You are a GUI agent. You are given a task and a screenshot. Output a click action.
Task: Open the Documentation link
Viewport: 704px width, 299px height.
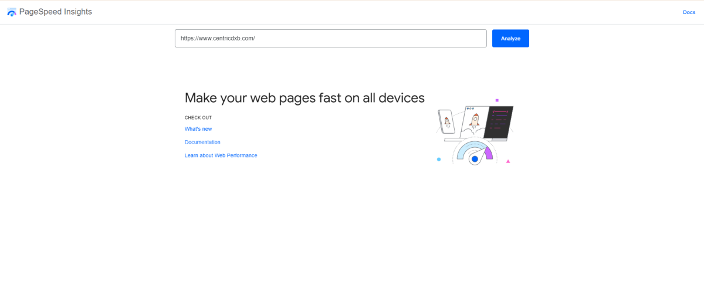click(x=202, y=142)
